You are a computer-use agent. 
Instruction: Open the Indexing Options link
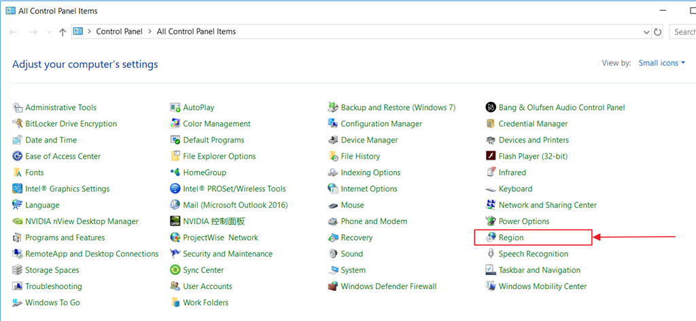pos(370,172)
